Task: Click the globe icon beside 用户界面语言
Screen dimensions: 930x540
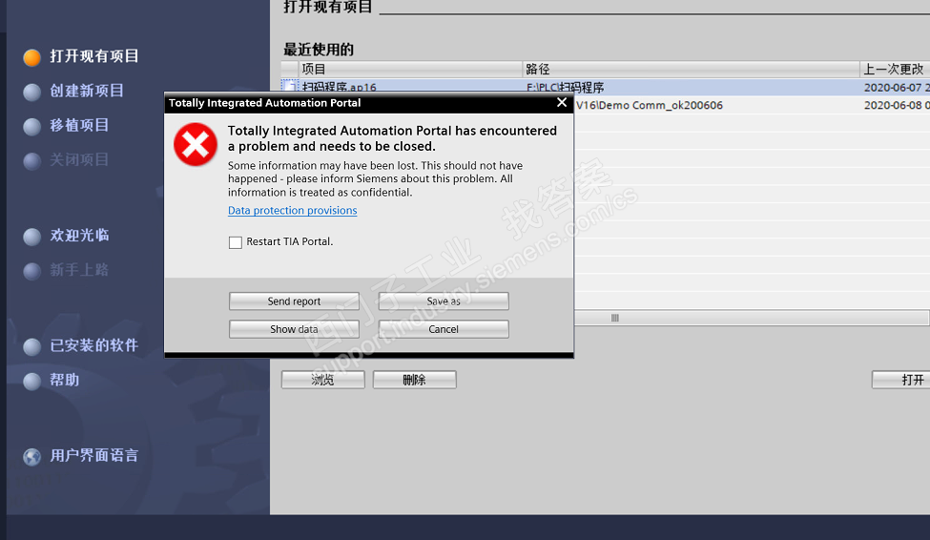Action: 32,456
